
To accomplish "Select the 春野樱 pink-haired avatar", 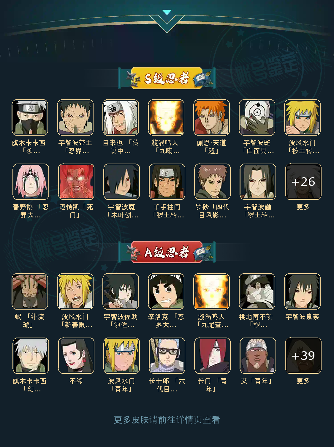I will coord(31,182).
